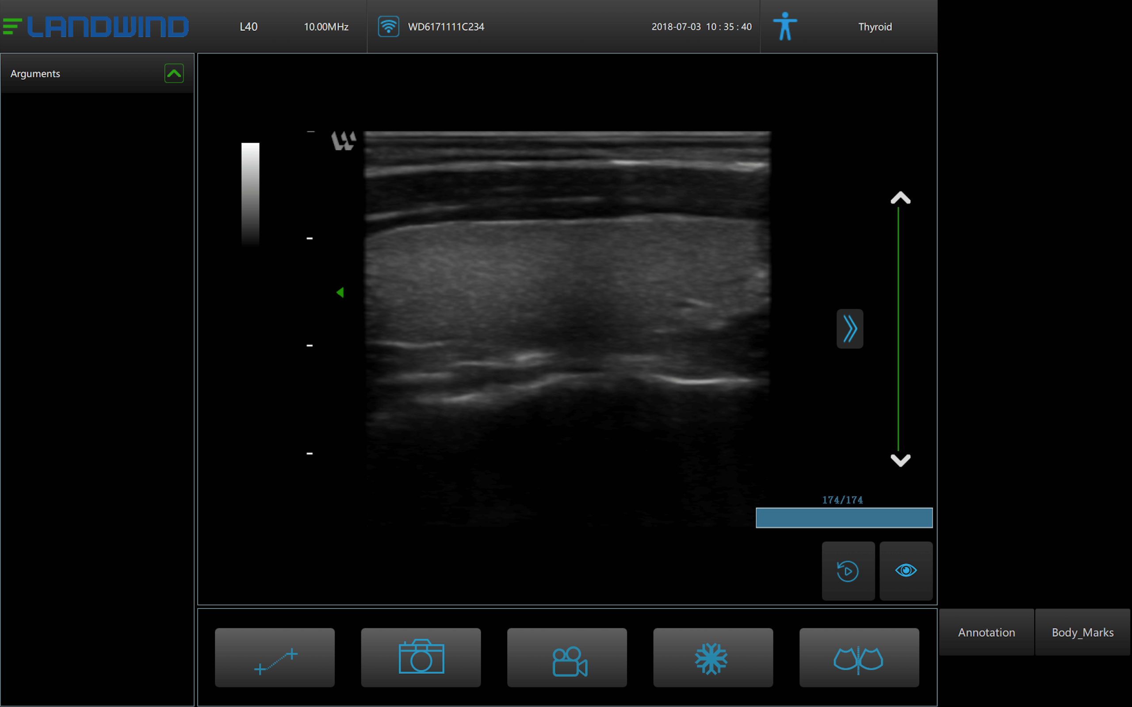Click the patient body figure icon
Screen dimensions: 1132x707
(x=785, y=26)
